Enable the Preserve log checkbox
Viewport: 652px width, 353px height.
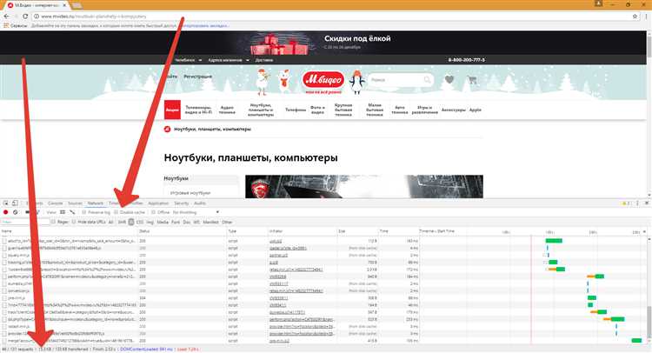[84, 212]
